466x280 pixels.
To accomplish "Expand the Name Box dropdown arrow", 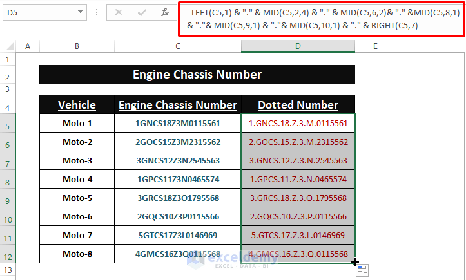I will pyautogui.click(x=80, y=12).
